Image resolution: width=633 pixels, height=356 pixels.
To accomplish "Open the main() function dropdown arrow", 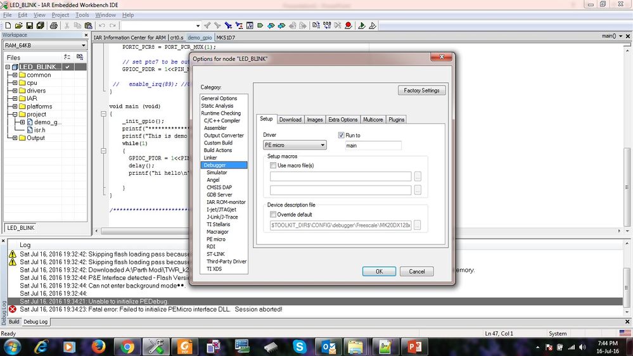I will pyautogui.click(x=621, y=36).
